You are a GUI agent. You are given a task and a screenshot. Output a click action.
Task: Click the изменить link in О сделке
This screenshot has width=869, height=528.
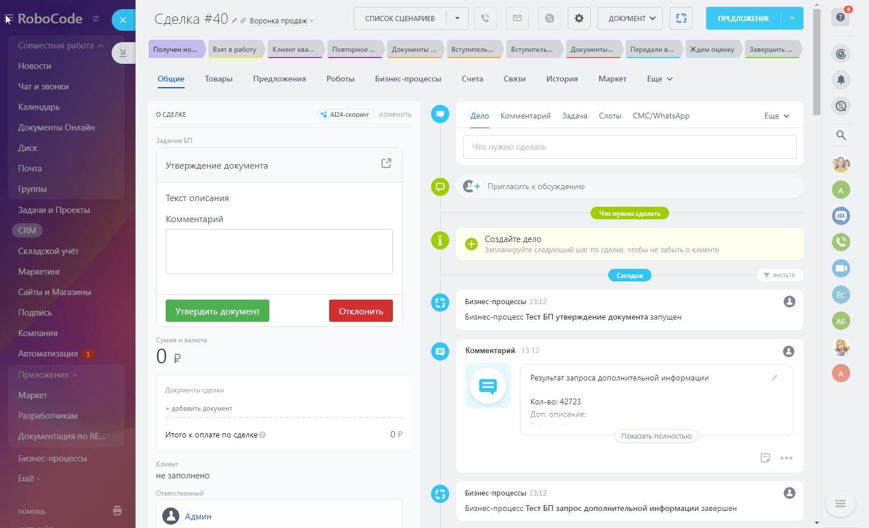pyautogui.click(x=395, y=114)
